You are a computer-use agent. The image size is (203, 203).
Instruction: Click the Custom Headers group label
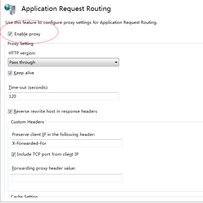tap(28, 122)
